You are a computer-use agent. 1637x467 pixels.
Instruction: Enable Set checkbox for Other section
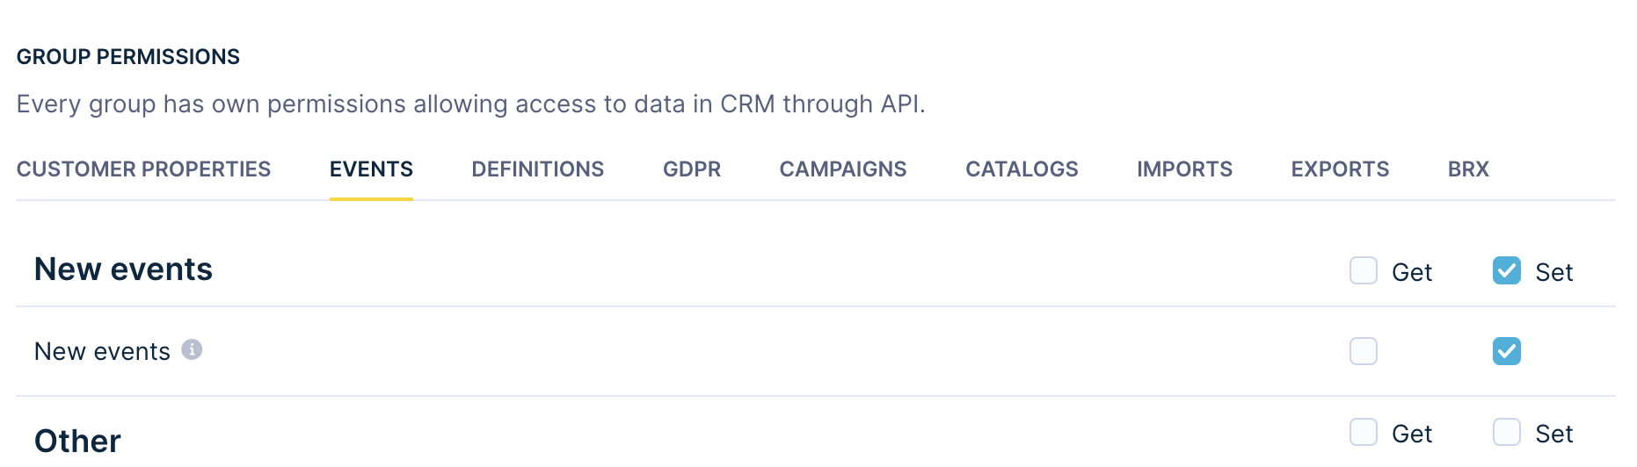(x=1506, y=432)
